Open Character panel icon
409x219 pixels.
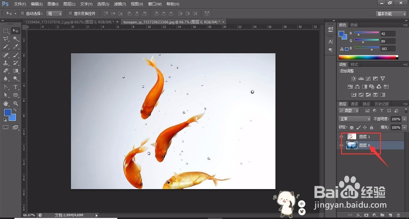(x=330, y=41)
